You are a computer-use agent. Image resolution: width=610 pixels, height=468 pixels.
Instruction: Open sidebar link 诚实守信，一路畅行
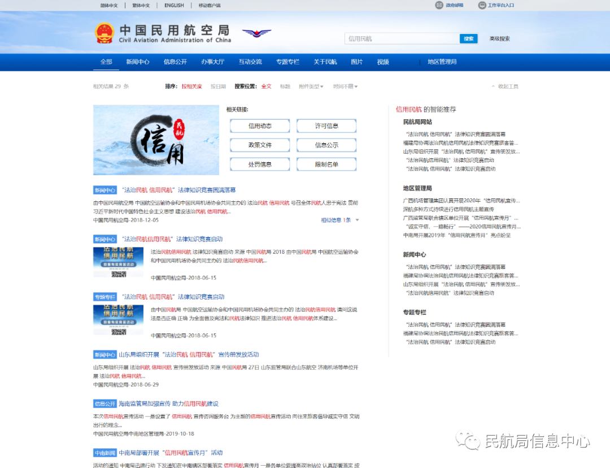[463, 227]
